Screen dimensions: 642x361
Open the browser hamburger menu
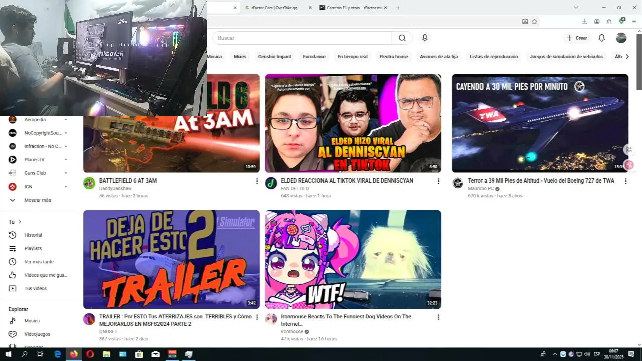[x=634, y=21]
